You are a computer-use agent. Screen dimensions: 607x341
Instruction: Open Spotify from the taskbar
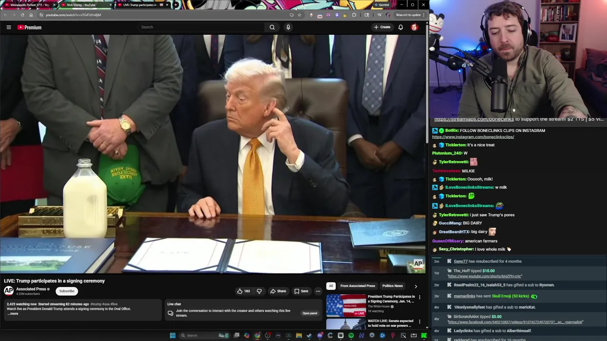pos(351,335)
